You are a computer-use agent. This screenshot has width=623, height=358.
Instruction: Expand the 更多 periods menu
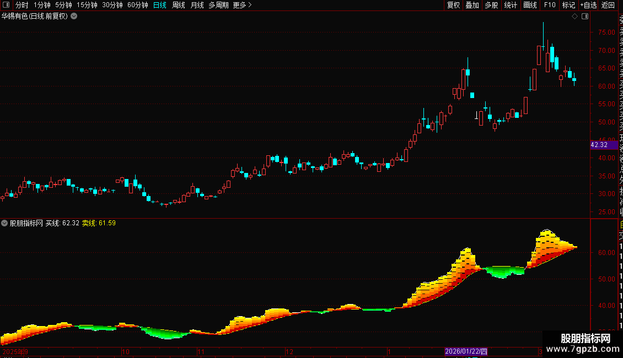coord(242,5)
